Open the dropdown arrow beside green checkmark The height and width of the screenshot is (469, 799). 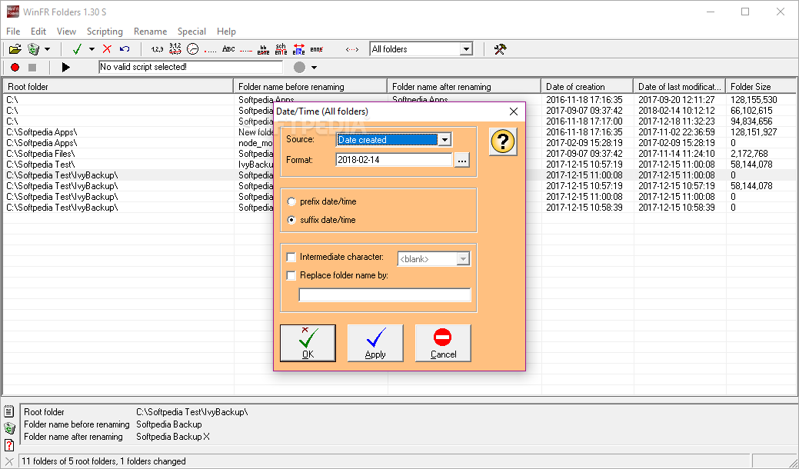click(92, 49)
